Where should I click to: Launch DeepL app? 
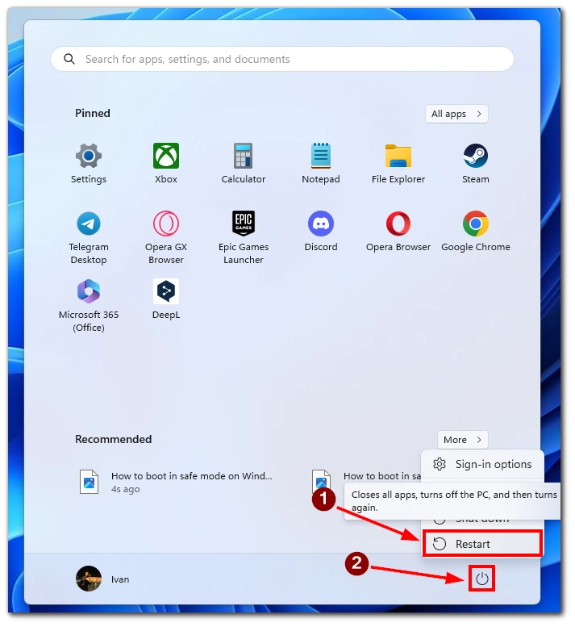(166, 291)
